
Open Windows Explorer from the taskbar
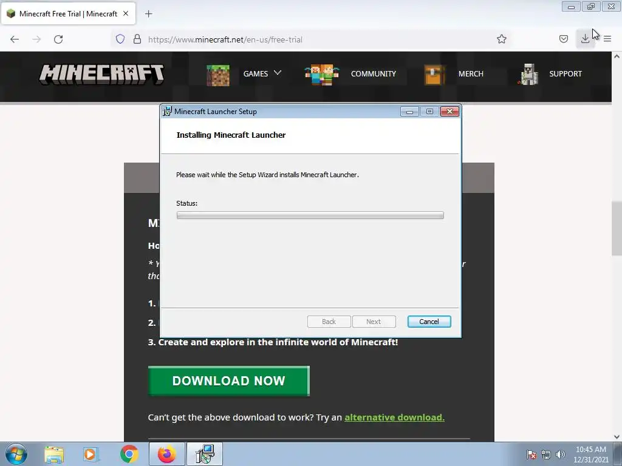tap(54, 454)
